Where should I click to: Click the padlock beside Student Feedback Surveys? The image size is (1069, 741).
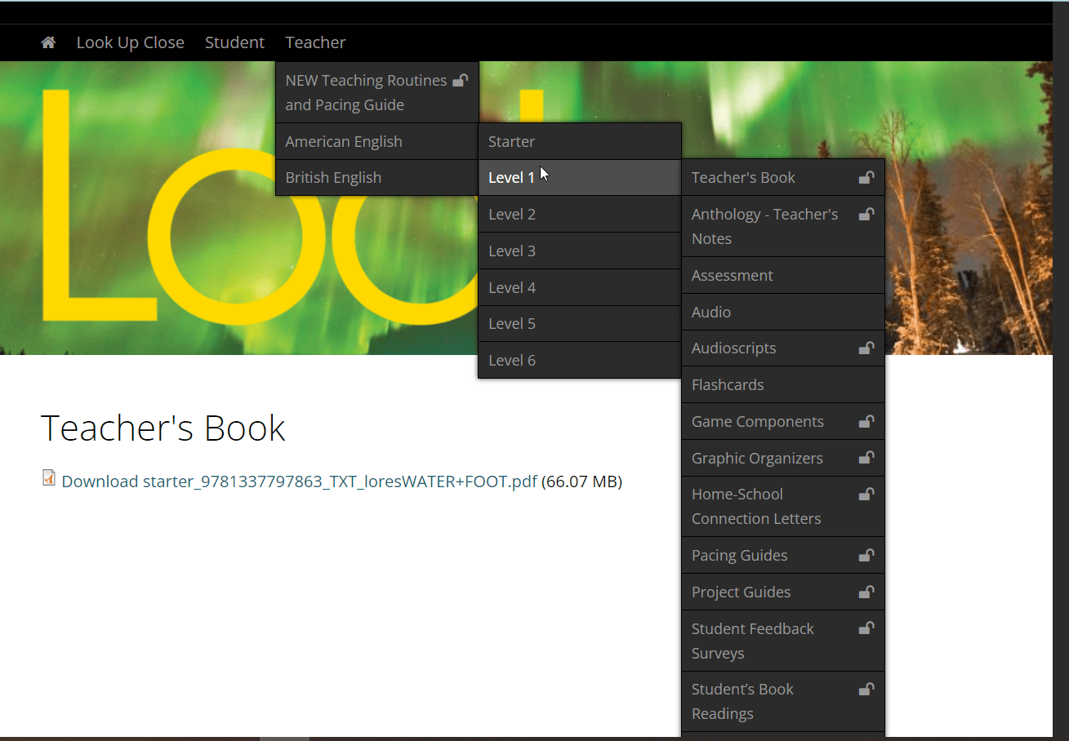pyautogui.click(x=866, y=628)
